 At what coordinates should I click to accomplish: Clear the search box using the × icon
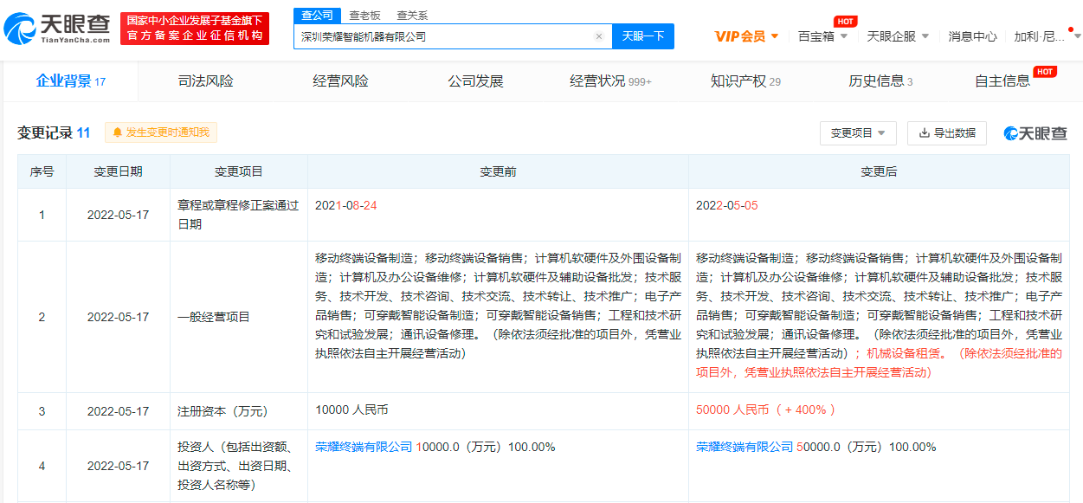pos(599,36)
